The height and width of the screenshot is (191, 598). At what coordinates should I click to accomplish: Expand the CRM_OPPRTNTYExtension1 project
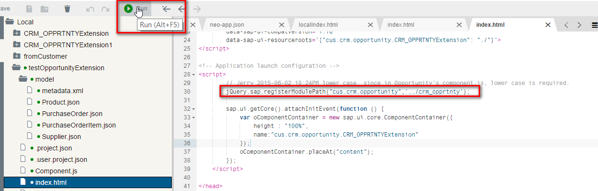coord(17,45)
